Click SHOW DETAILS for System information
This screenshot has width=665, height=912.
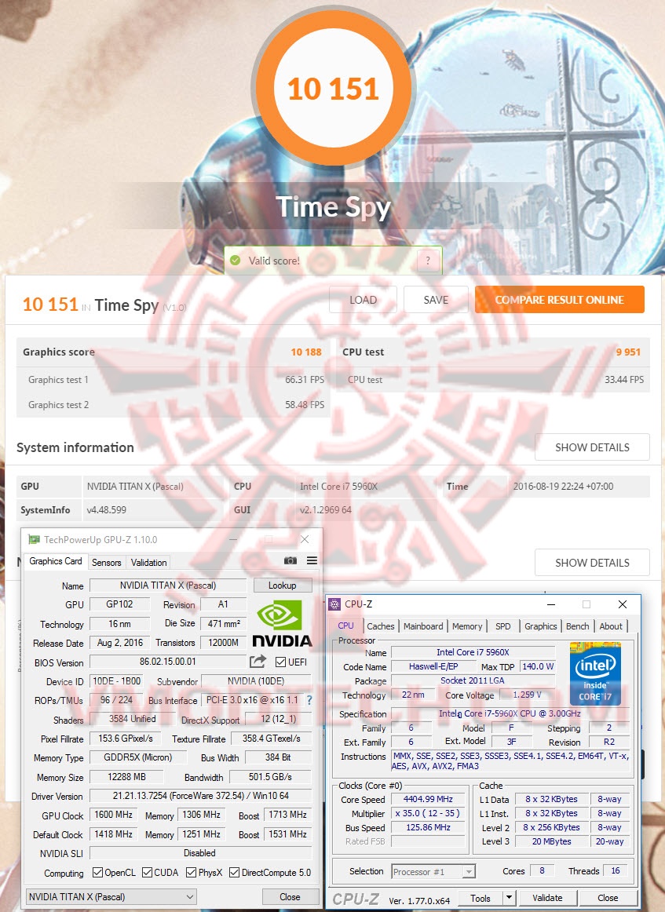(592, 447)
